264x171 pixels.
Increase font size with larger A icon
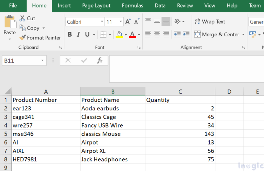coord(128,22)
